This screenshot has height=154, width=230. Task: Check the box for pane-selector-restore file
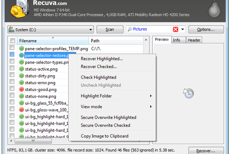point(12,54)
